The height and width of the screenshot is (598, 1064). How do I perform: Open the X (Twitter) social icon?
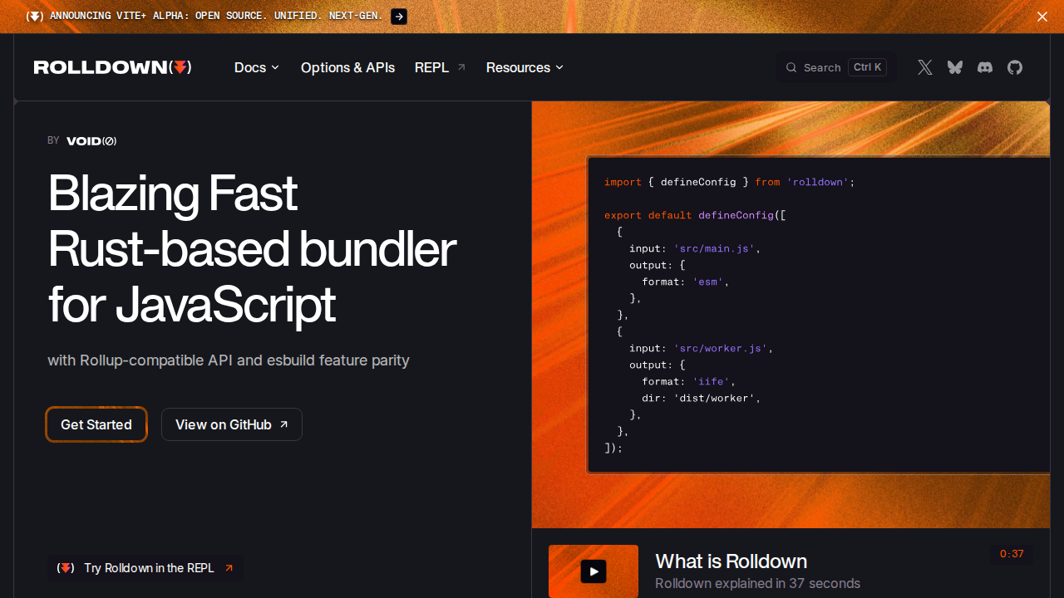[925, 67]
